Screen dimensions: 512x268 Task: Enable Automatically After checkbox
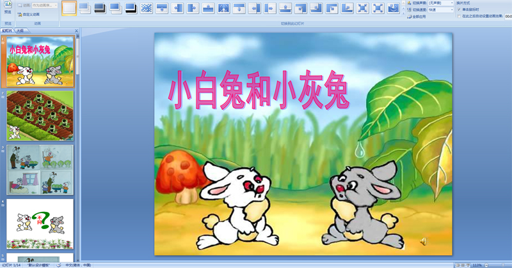pos(460,16)
